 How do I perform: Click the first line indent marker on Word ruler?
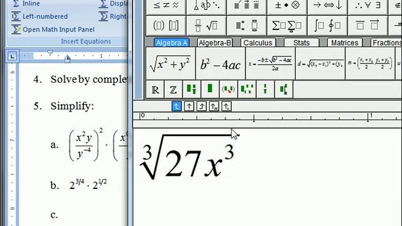coord(50,53)
